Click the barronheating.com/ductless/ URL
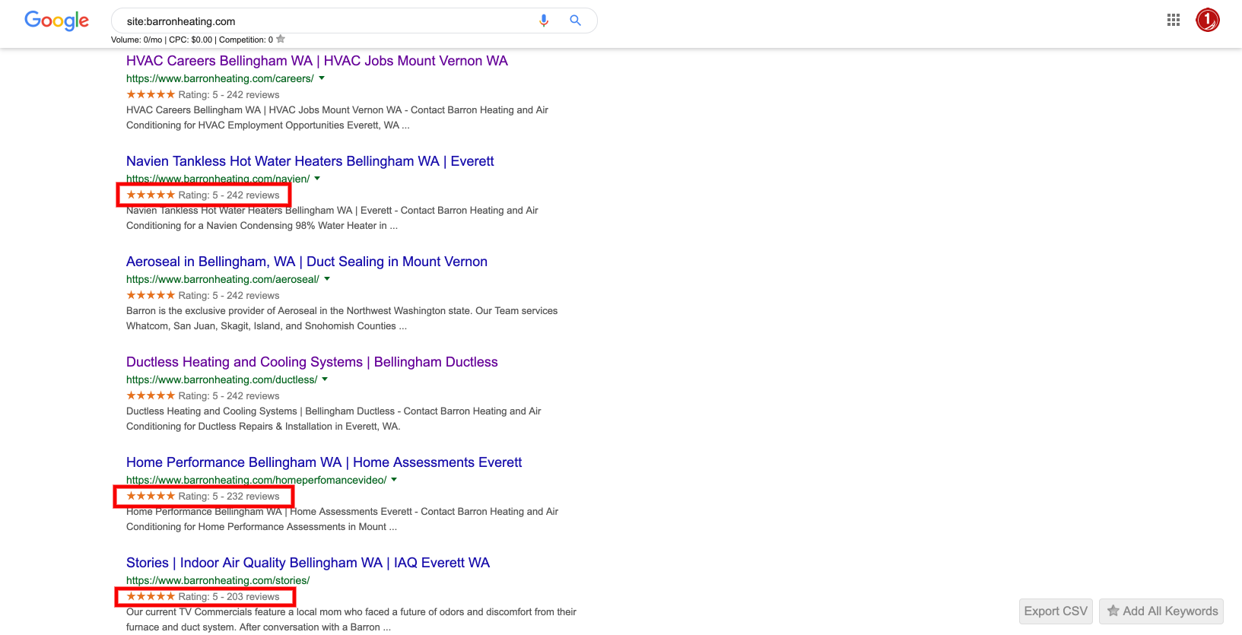 tap(222, 379)
